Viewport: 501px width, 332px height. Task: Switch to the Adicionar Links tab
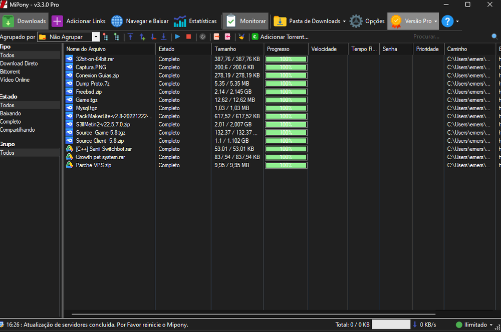pos(79,21)
